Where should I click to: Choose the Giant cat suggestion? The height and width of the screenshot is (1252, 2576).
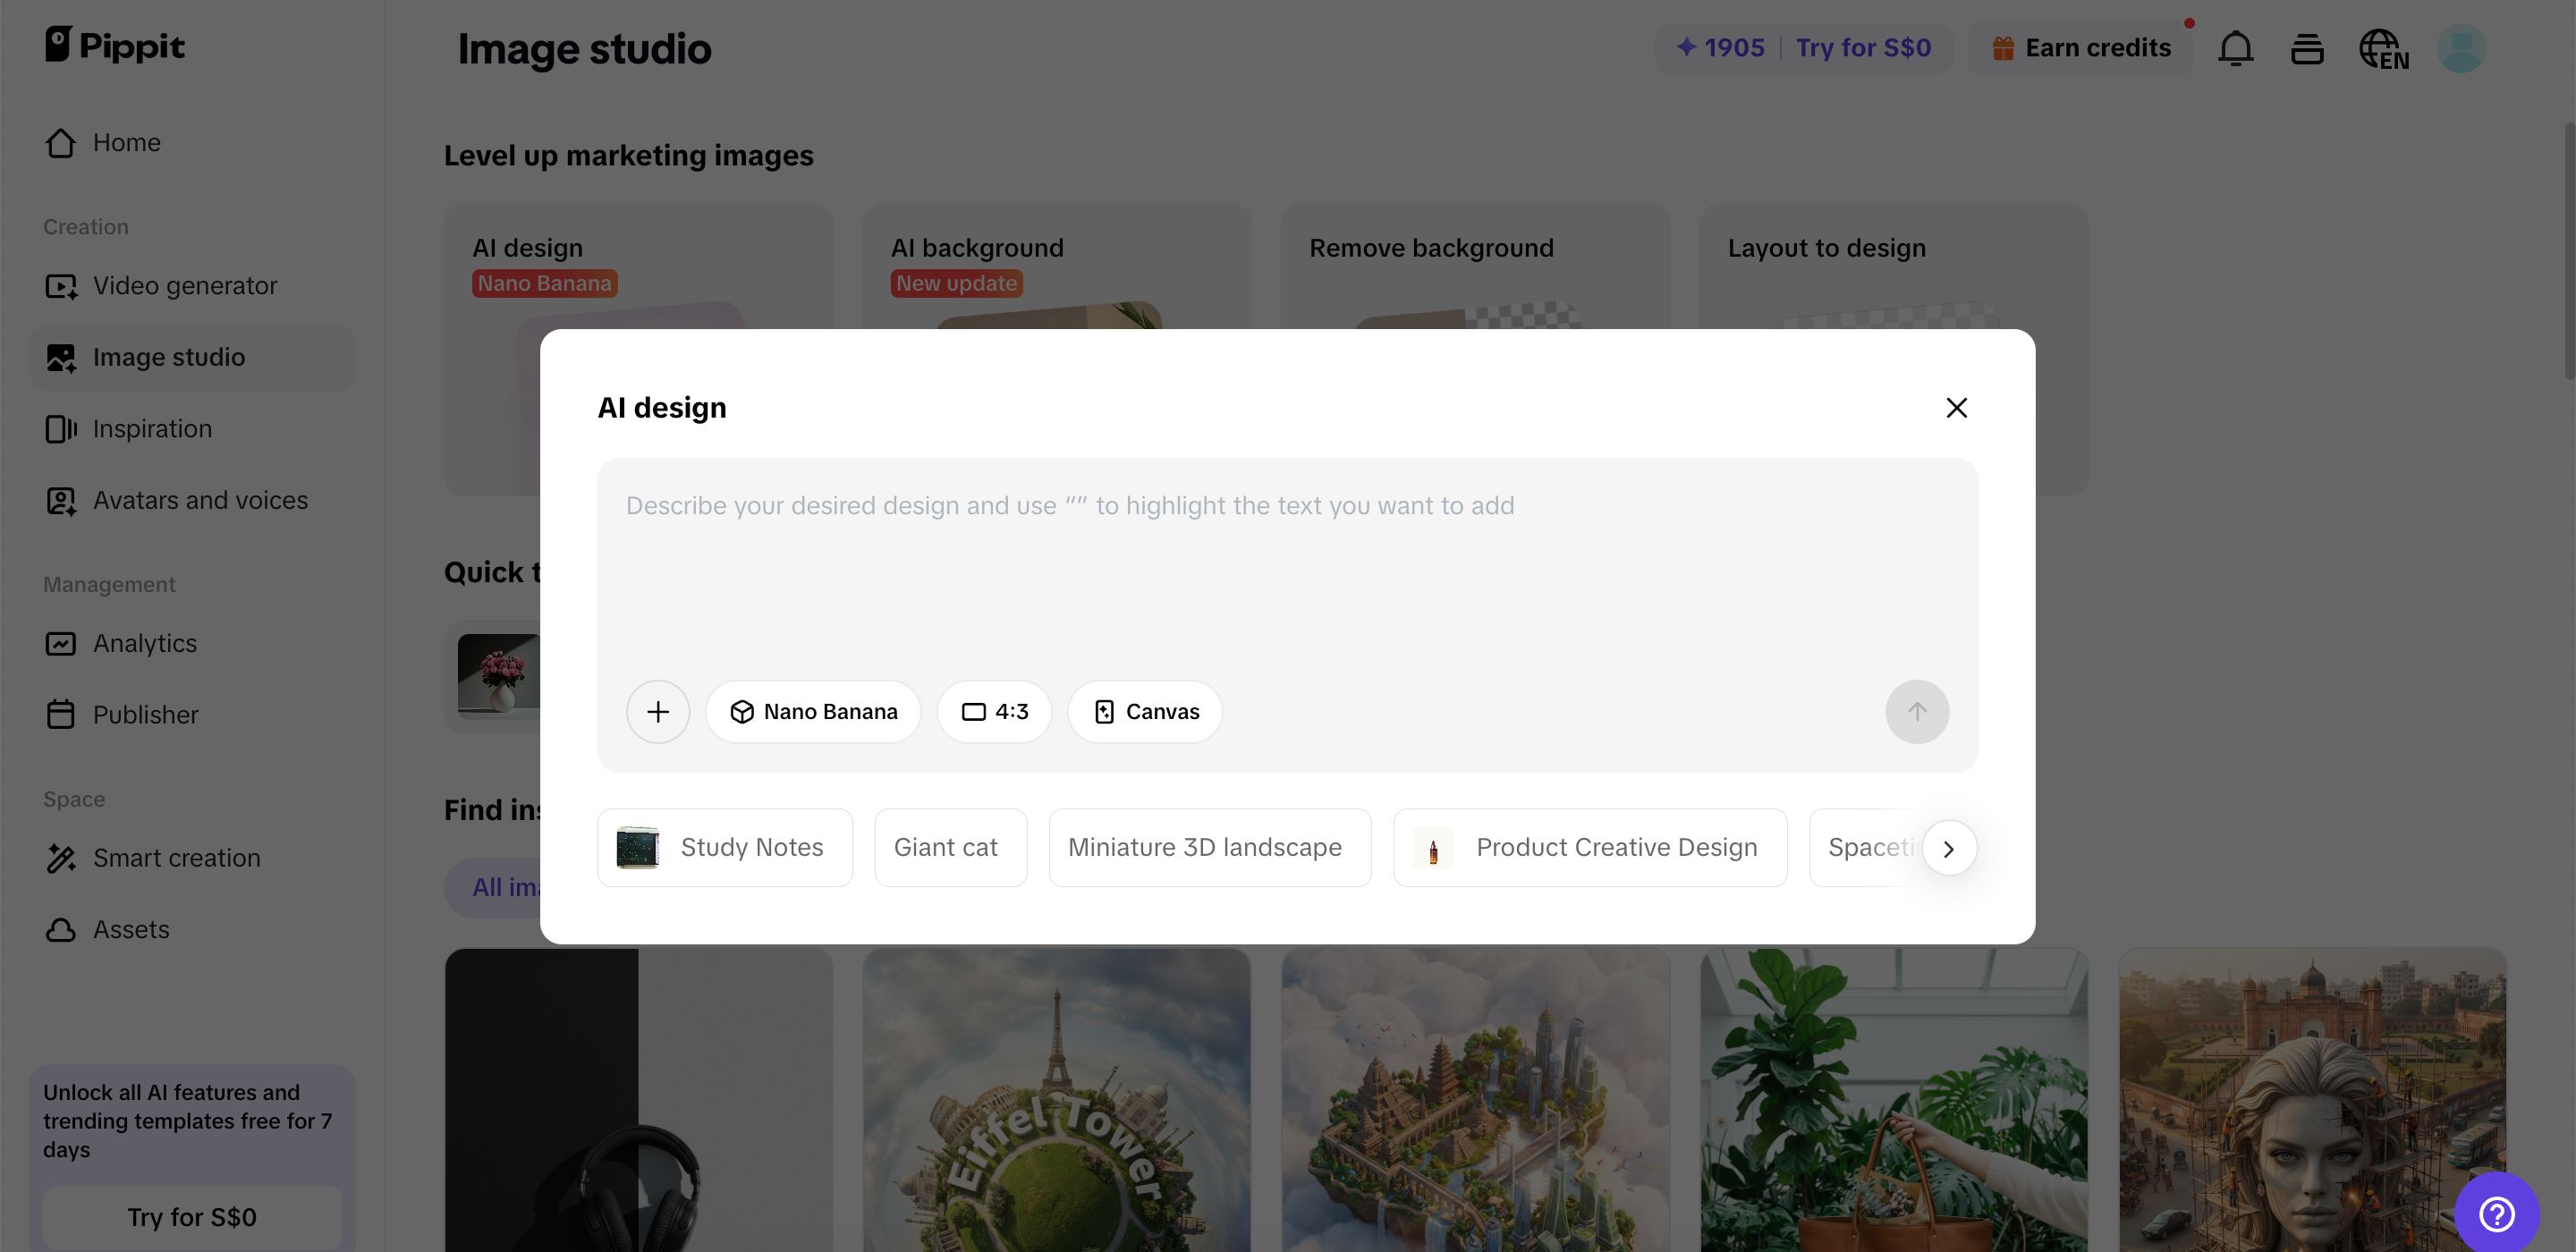coord(949,847)
